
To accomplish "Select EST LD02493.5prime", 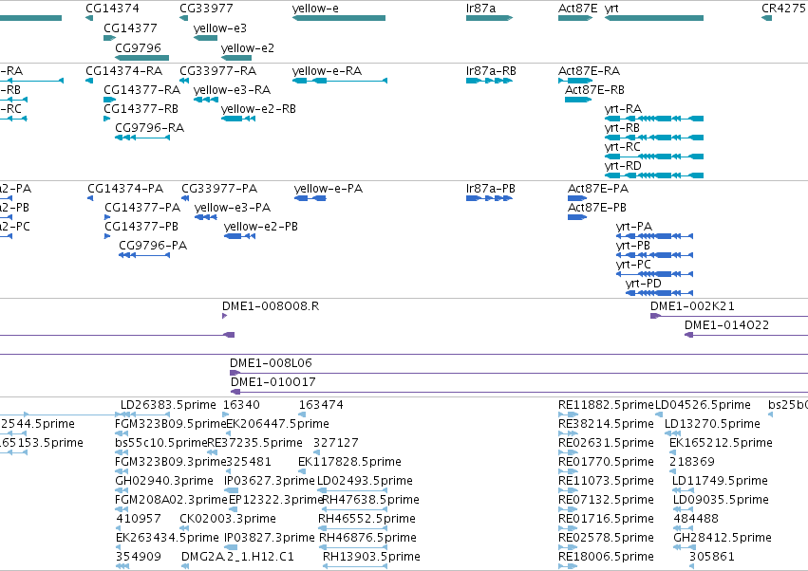I will [x=365, y=482].
